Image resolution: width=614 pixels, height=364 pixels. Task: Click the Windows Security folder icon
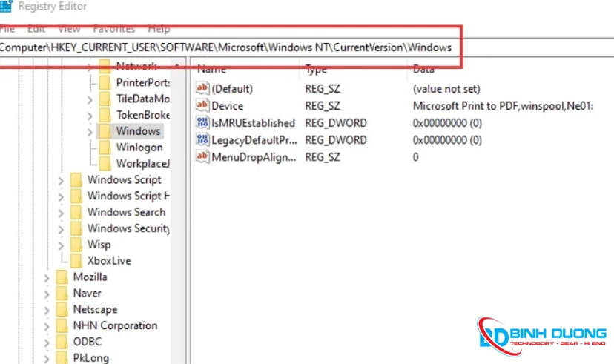pyautogui.click(x=76, y=228)
